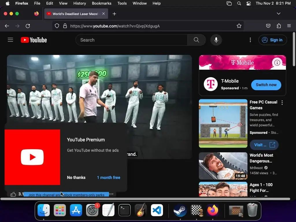This screenshot has height=222, width=296.
Task: Open tracking protection shield icon
Action: (57, 26)
